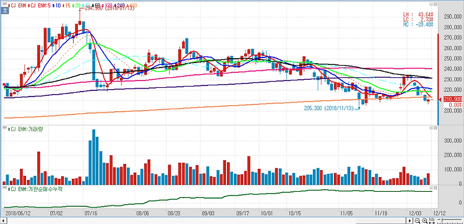Minimize the 거래량 volume pane
Image resolution: width=464 pixels, height=224 pixels.
pyautogui.click(x=431, y=128)
